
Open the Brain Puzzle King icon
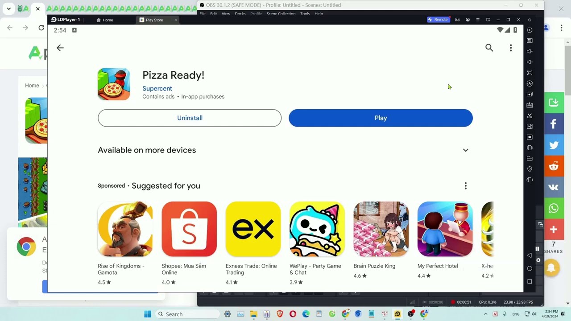[381, 229]
